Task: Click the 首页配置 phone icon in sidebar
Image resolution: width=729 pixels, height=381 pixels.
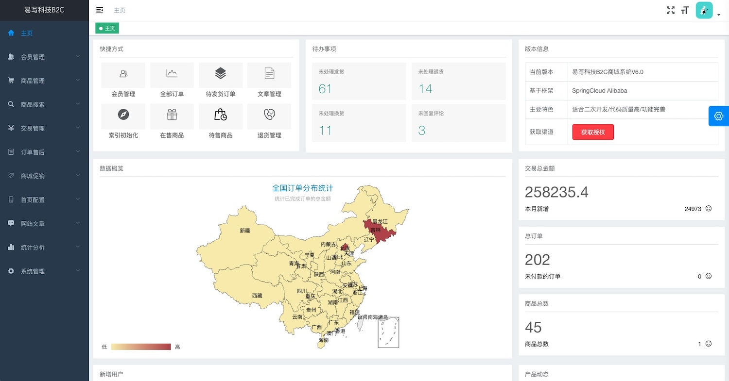Action: 11,199
